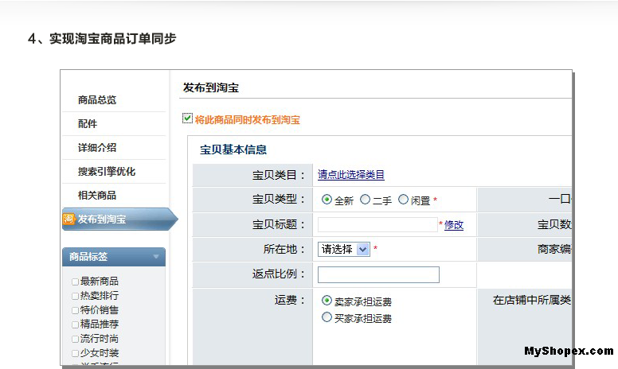Choose 买家承担运费 radio option
This screenshot has height=369, width=618.
click(327, 317)
